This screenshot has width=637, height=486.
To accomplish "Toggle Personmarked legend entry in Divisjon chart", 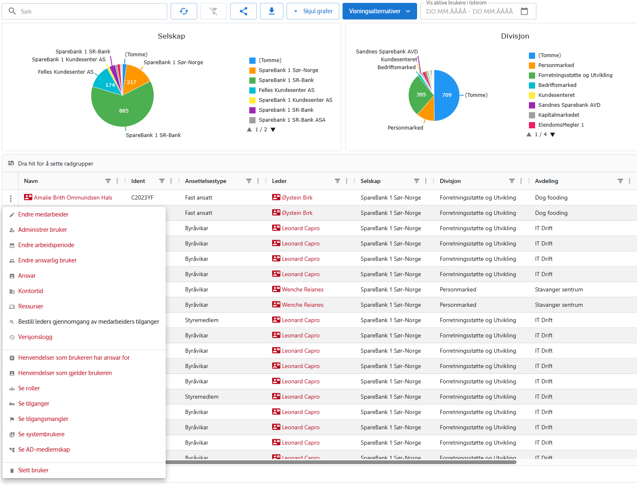I will pos(556,65).
